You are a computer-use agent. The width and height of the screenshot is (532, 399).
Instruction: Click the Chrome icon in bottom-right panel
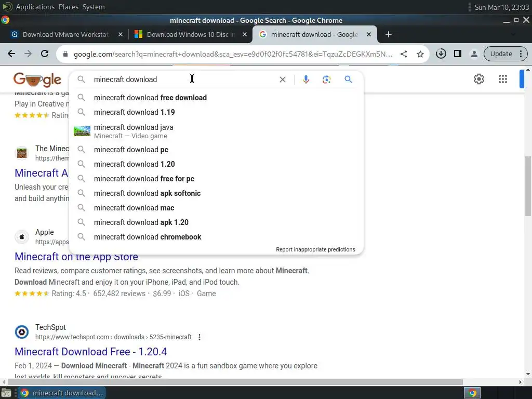472,393
